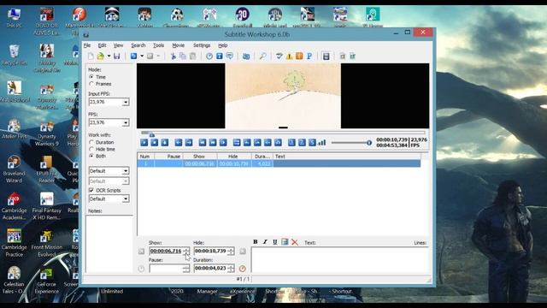Expand the Input FPS dropdown
This screenshot has width=547, height=308.
point(126,103)
